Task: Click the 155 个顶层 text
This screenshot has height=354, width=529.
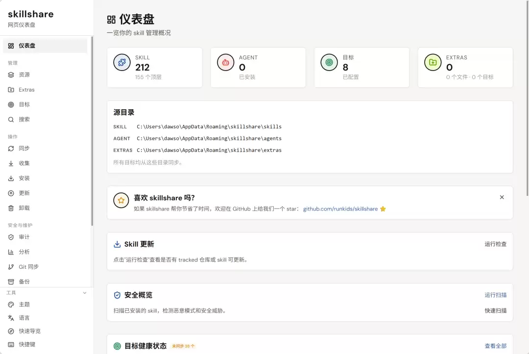Action: click(148, 77)
